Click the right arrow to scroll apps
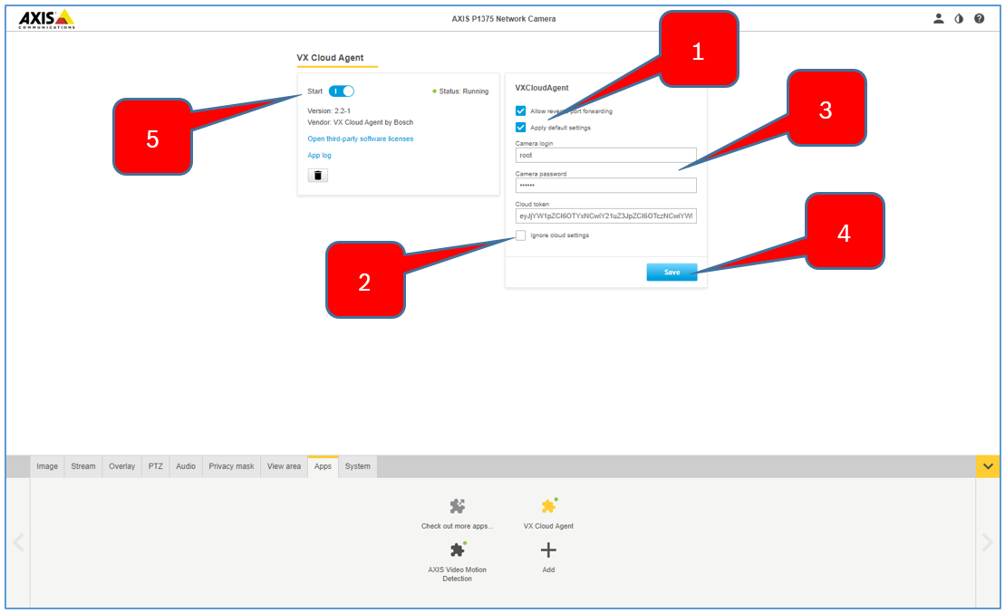1005x613 pixels. click(x=988, y=542)
